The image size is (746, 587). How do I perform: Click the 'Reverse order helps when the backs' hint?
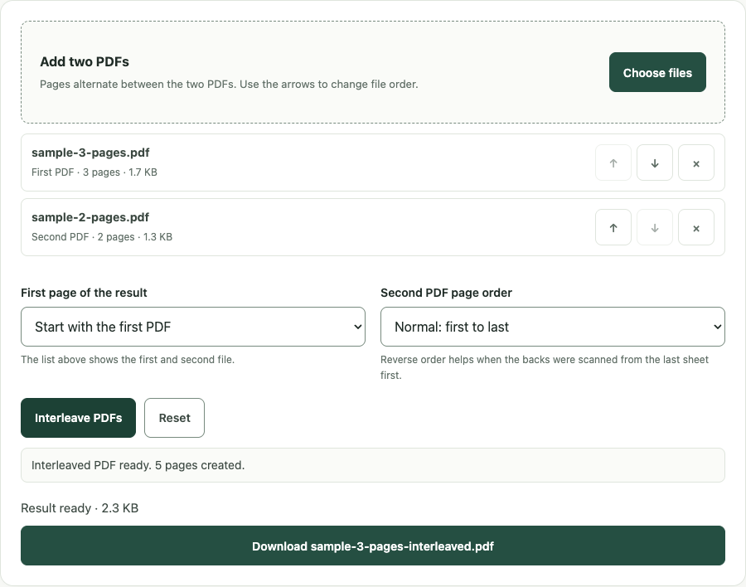(545, 367)
